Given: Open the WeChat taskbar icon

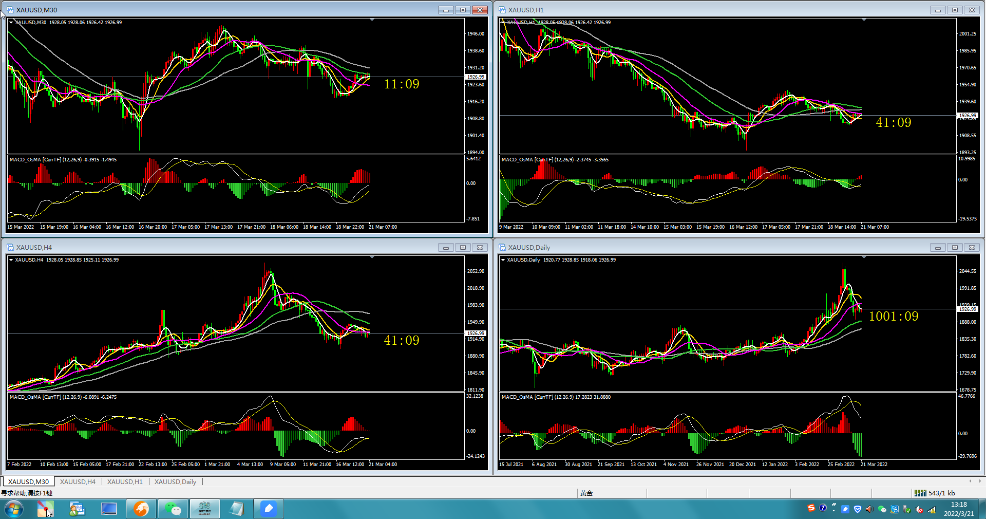Looking at the screenshot, I should (x=173, y=509).
